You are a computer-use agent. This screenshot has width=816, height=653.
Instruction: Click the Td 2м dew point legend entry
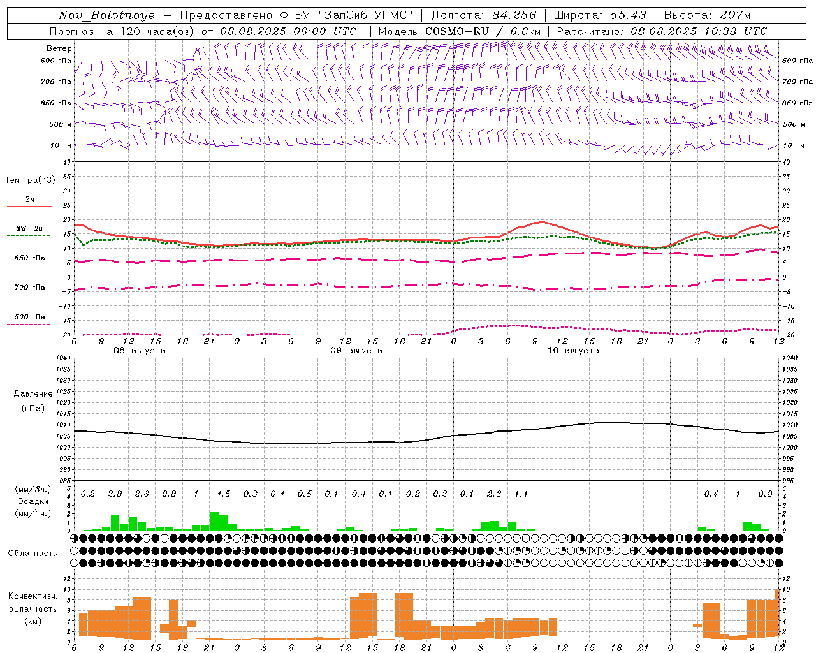29,228
